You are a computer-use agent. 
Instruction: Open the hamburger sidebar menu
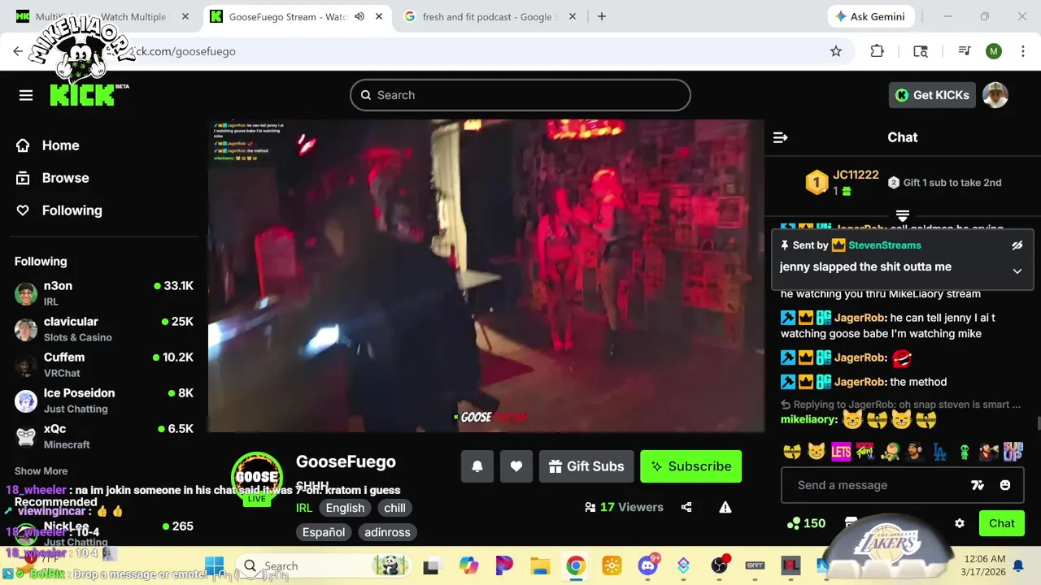(x=26, y=95)
